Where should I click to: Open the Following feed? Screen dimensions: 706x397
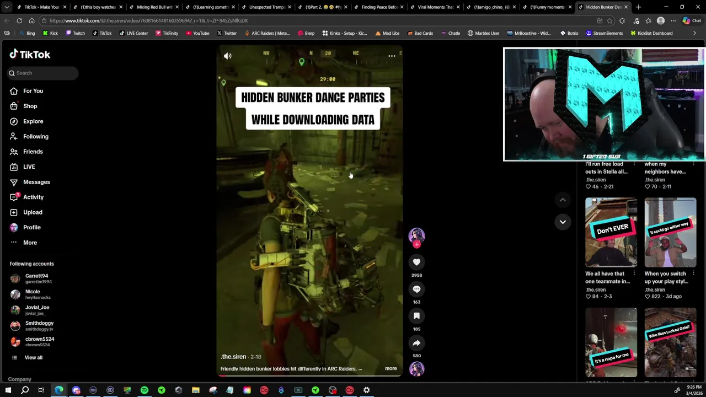pos(35,136)
